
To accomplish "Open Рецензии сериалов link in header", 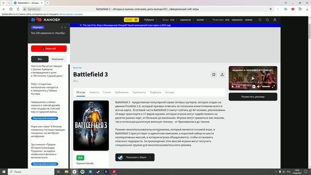I will (x=237, y=20).
